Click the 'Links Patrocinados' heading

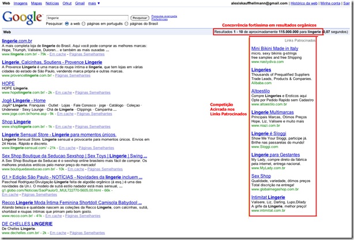(x=300, y=40)
